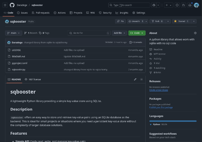Go to the Security tab

(105, 13)
